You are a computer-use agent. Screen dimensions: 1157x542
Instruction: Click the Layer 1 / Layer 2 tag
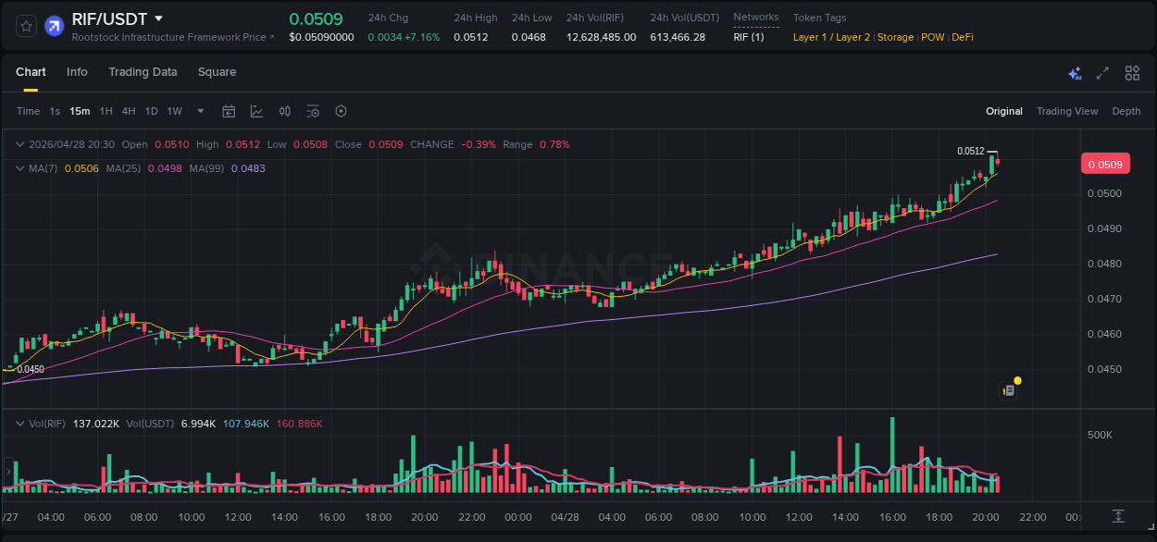[831, 37]
